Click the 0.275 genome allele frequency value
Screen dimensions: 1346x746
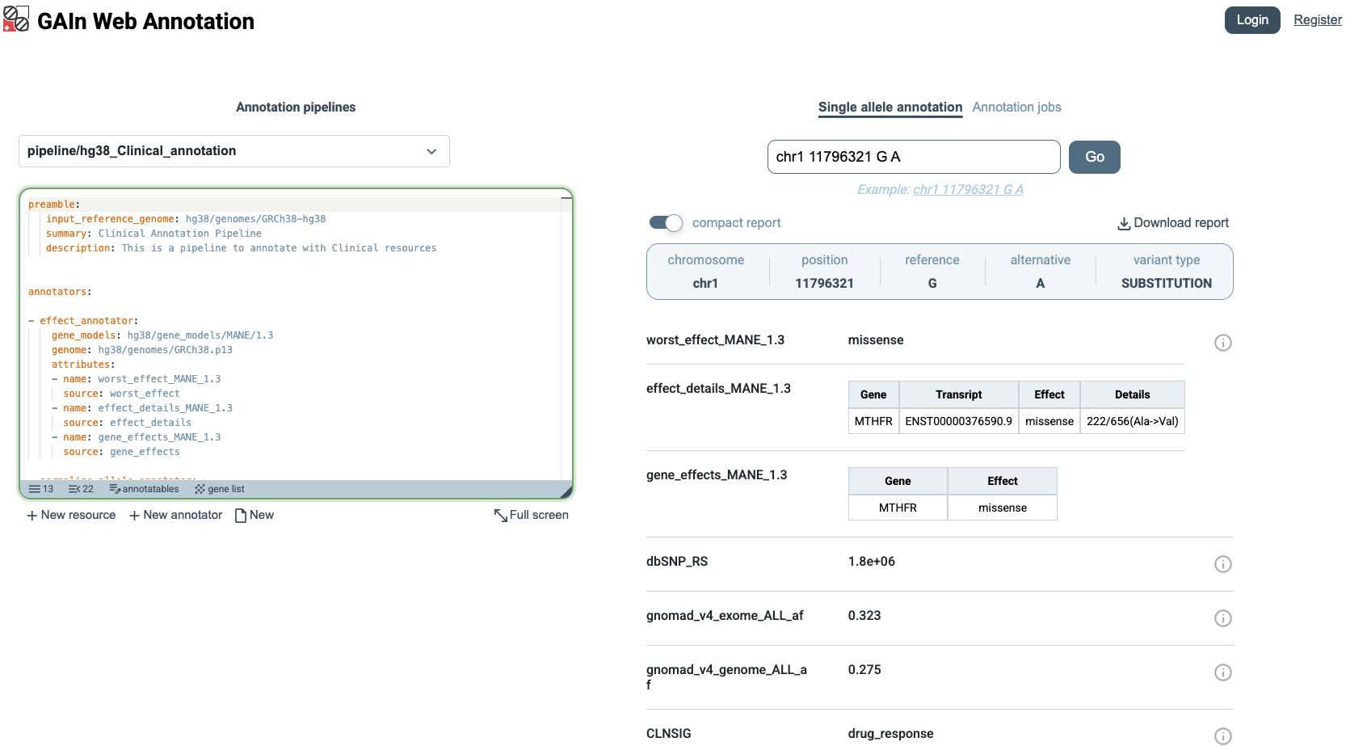click(x=864, y=670)
